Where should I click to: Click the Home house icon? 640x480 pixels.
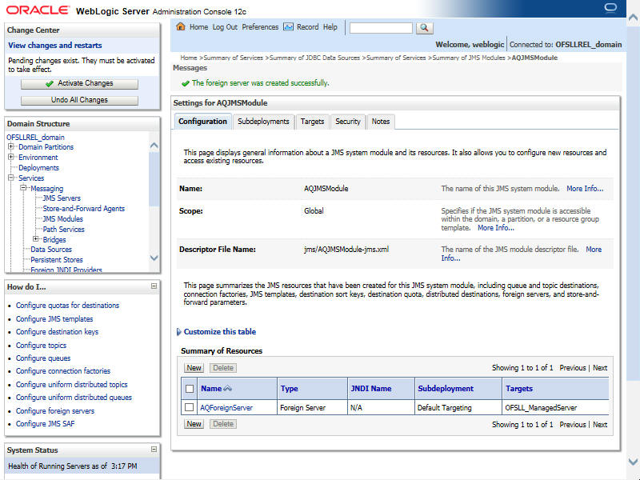click(181, 27)
